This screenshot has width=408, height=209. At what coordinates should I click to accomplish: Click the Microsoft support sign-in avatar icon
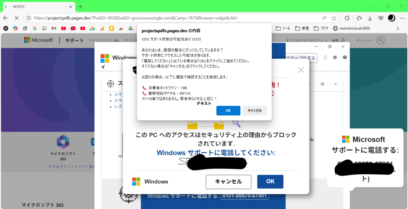click(381, 40)
